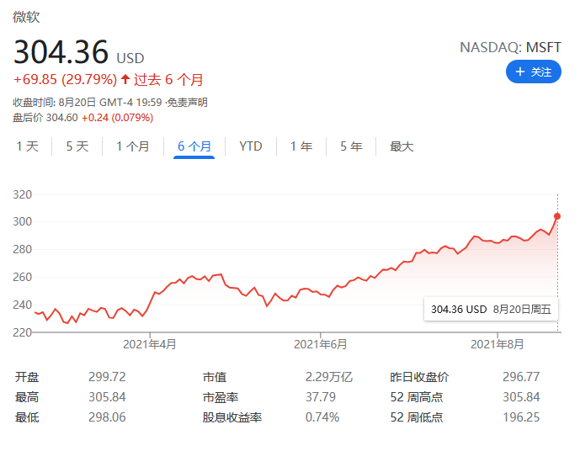580x451 pixels.
Task: Select the 6 个月 range tab
Action: (194, 146)
